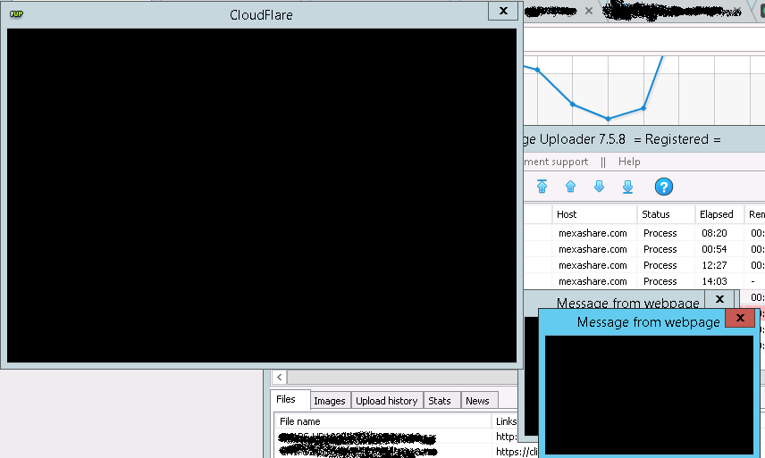Viewport: 765px width, 458px height.
Task: Click the CloudFlare black content area
Action: tap(262, 196)
